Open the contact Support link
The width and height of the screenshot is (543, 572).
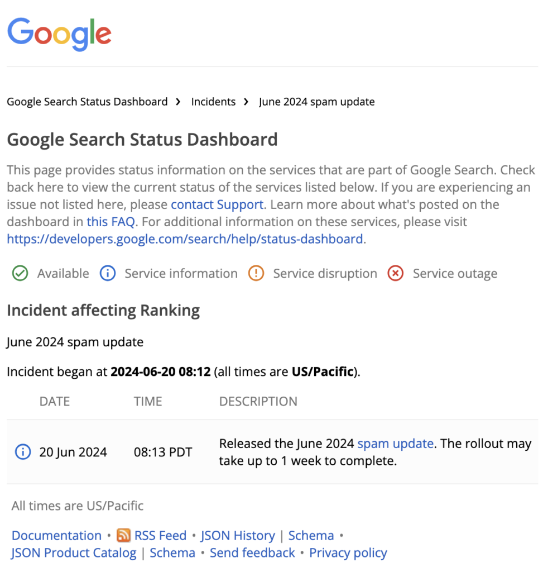click(x=217, y=204)
